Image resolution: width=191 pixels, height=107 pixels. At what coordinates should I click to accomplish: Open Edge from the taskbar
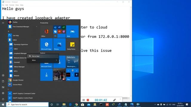tap(70, 104)
